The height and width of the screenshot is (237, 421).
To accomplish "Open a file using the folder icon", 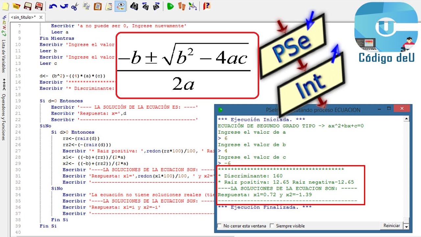I will [16, 6].
